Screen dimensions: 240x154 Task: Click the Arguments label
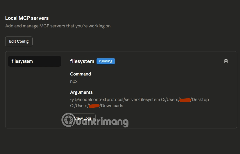(81, 92)
